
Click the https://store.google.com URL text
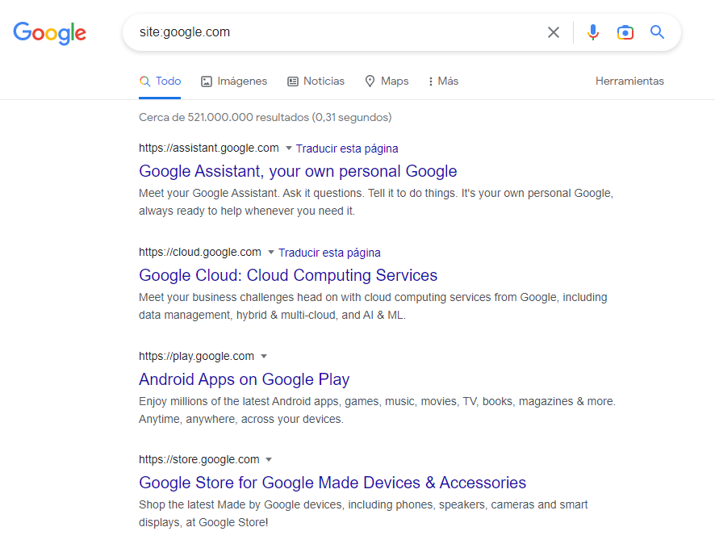(x=199, y=459)
